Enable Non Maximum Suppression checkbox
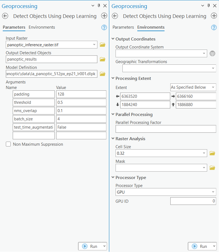Screen dimensions: 219x252 click(x=8, y=144)
